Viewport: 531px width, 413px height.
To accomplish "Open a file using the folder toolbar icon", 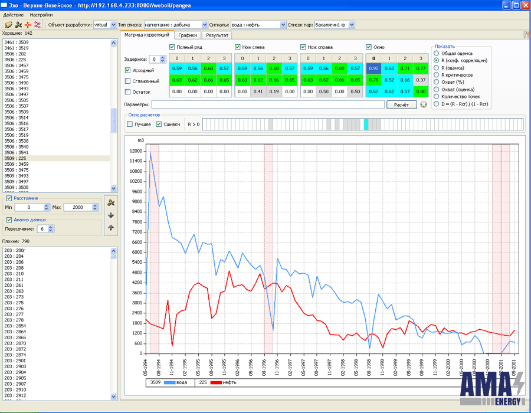I will [8, 24].
